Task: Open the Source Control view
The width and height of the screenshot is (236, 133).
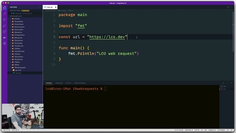Action: [4, 20]
